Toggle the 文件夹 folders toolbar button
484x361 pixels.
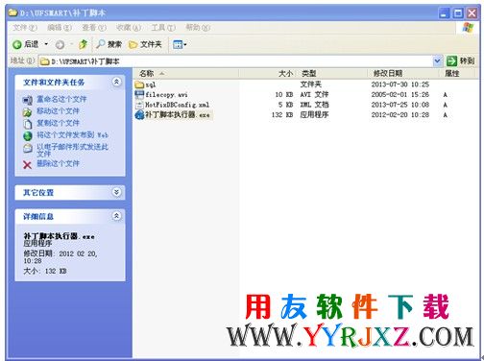(145, 44)
